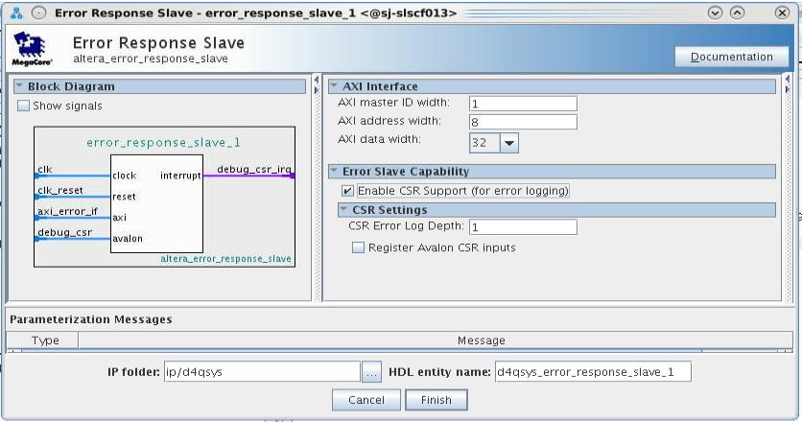Maximize window with up-arrow title button
This screenshot has width=802, height=422.
tap(737, 13)
